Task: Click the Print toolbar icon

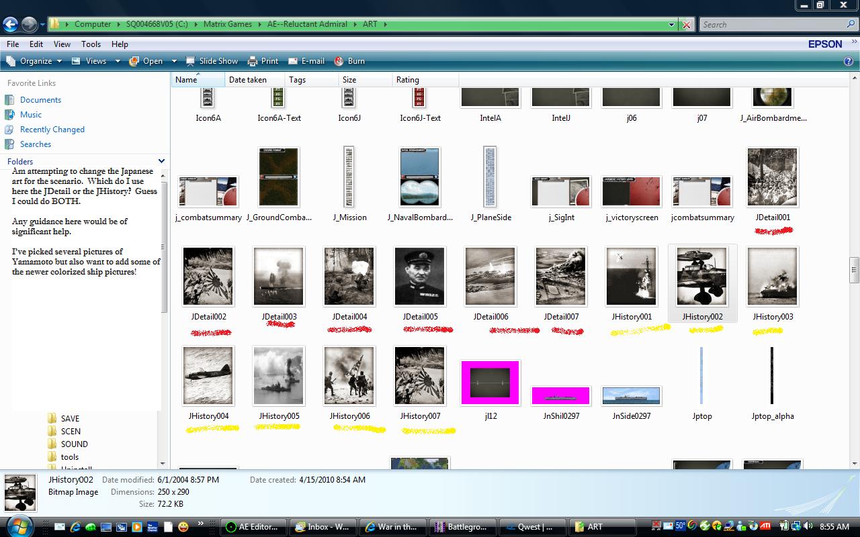Action: [253, 61]
